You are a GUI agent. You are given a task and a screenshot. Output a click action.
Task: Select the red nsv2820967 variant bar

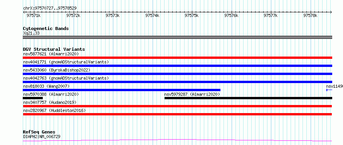pos(177,114)
